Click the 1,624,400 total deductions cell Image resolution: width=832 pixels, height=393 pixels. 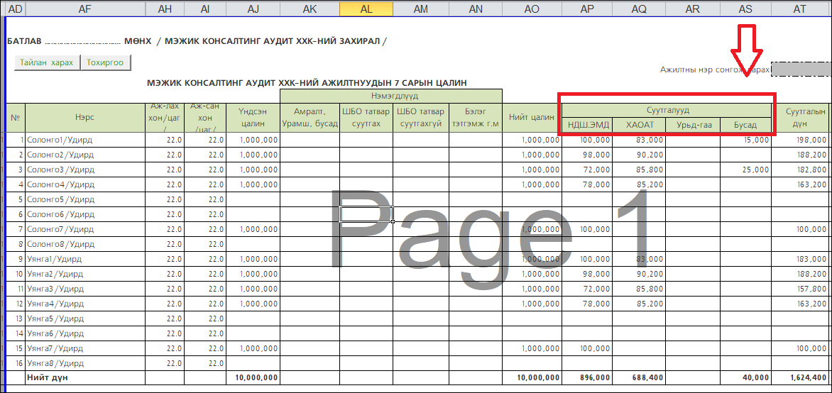(800, 377)
